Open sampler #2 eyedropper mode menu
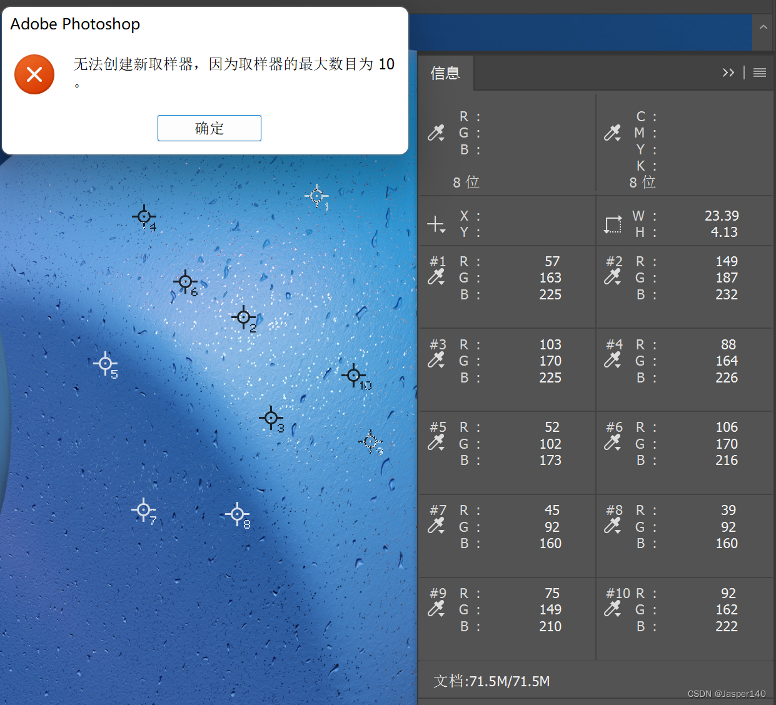The image size is (776, 705). coord(613,277)
